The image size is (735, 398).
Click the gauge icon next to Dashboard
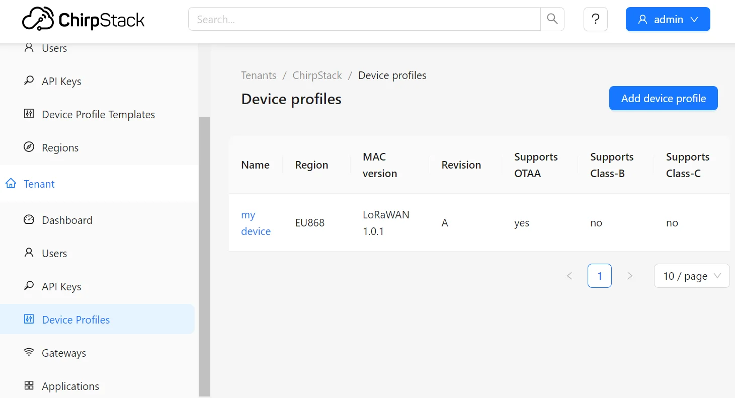coord(29,220)
